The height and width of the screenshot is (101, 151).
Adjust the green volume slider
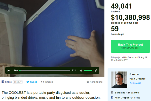point(88,70)
